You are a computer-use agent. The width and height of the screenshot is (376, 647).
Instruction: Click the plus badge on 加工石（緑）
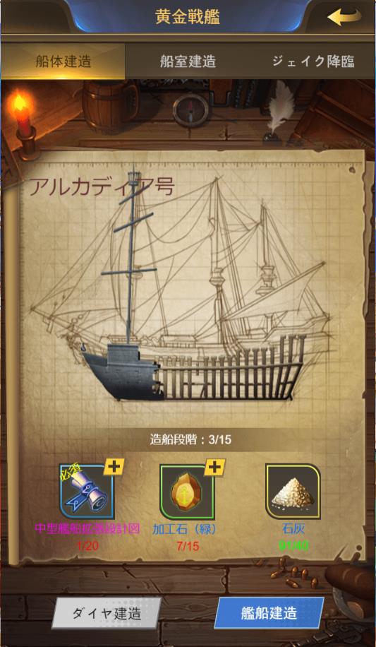[214, 467]
